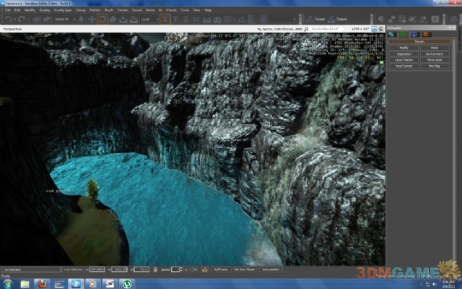Toggle Follow terrain snapping icon
Image resolution: width=462 pixels, height=289 pixels.
point(207,20)
